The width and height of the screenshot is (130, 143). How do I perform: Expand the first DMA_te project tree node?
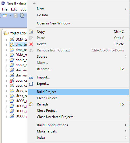point(6,40)
